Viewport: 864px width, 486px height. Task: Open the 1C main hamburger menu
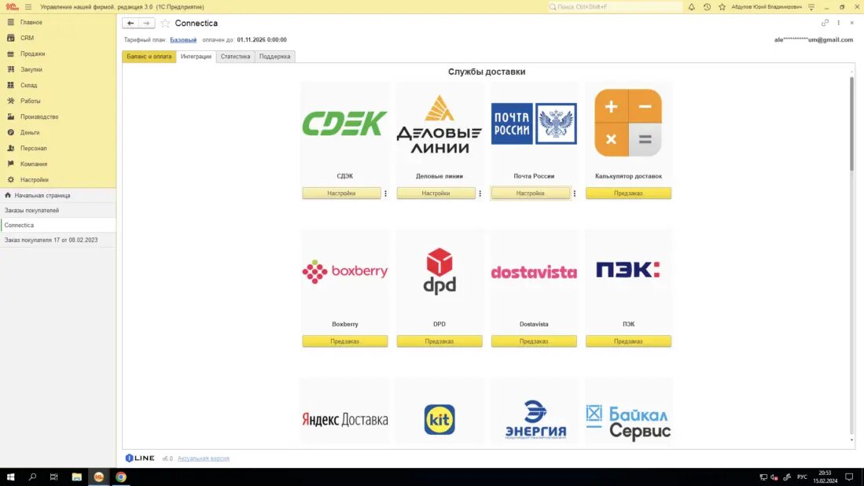click(x=28, y=6)
